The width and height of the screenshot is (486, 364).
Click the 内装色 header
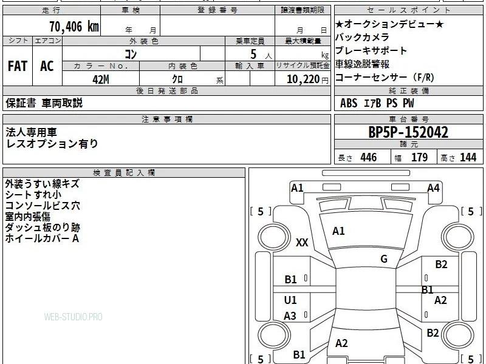pyautogui.click(x=182, y=66)
